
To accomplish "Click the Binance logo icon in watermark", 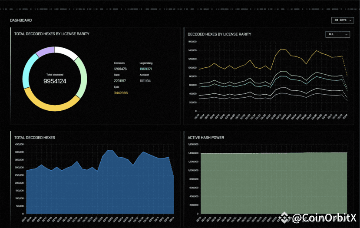I will pos(285,218).
